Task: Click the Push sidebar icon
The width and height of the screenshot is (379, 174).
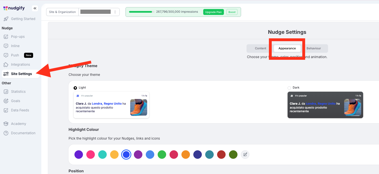Action: [6, 55]
